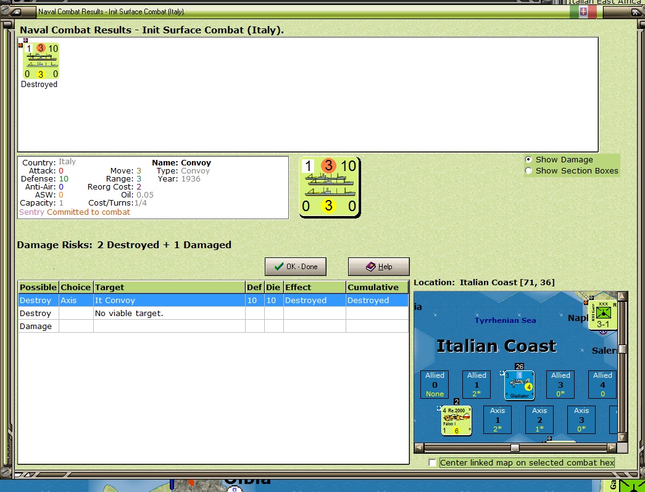Select the destroyed convoy counter in results list
This screenshot has width=645, height=492.
[x=41, y=61]
